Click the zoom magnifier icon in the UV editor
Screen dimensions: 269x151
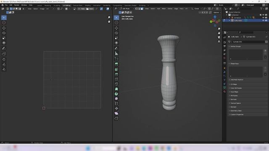pos(109,17)
